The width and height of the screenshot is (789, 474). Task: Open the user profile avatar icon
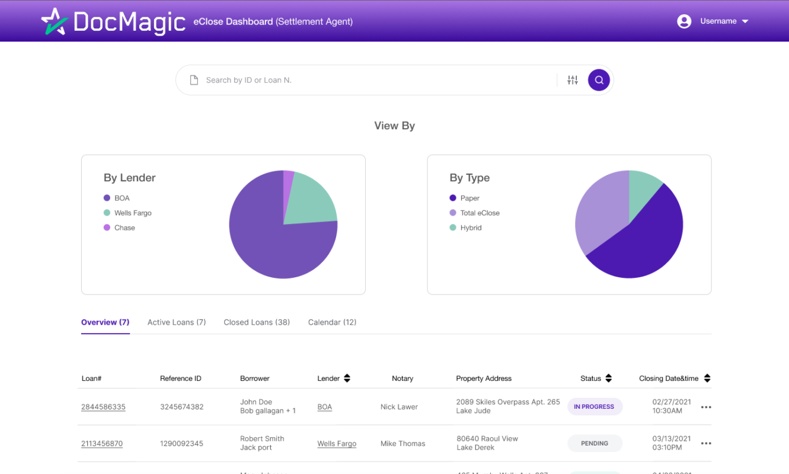pyautogui.click(x=684, y=21)
